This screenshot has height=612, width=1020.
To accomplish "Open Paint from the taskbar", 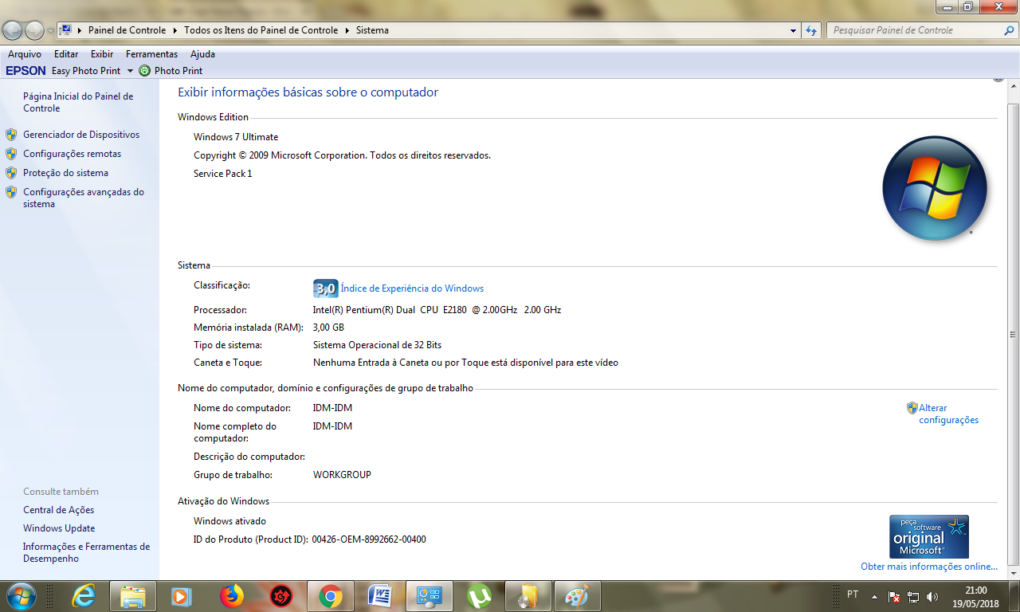I will (x=576, y=596).
